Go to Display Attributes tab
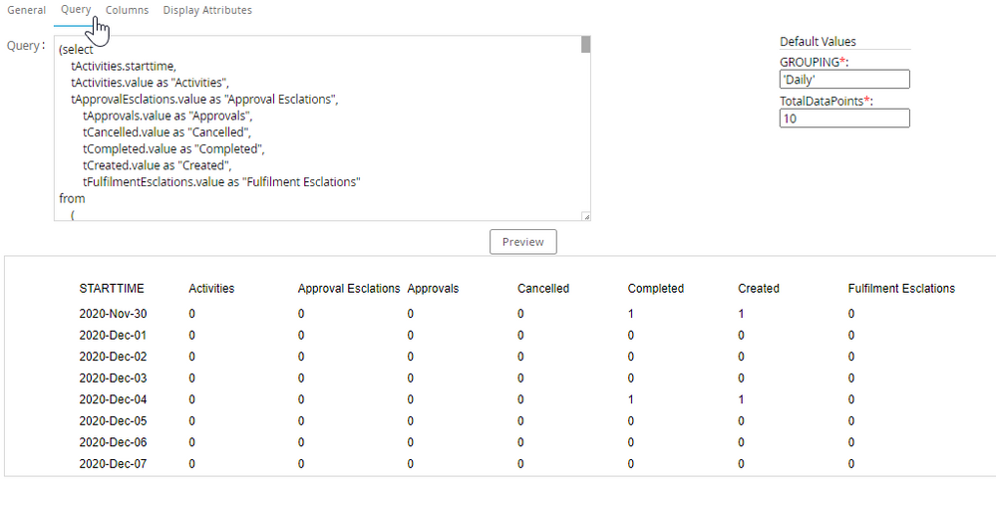Viewport: 996px width, 508px height. pyautogui.click(x=207, y=10)
